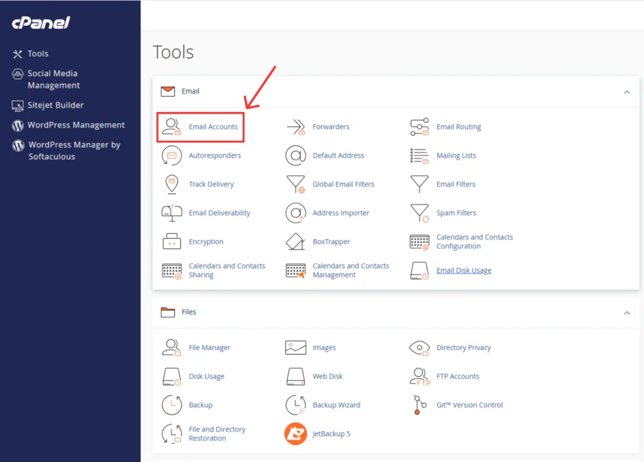
Task: Open File and Directory Restoration icon
Action: [172, 434]
